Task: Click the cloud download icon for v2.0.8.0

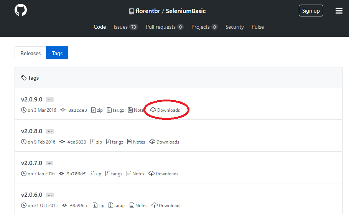Action: (152, 142)
